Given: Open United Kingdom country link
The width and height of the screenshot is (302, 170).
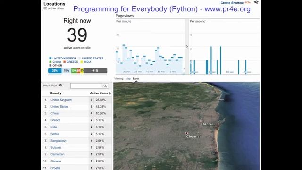Looking at the screenshot, I should tap(61, 100).
